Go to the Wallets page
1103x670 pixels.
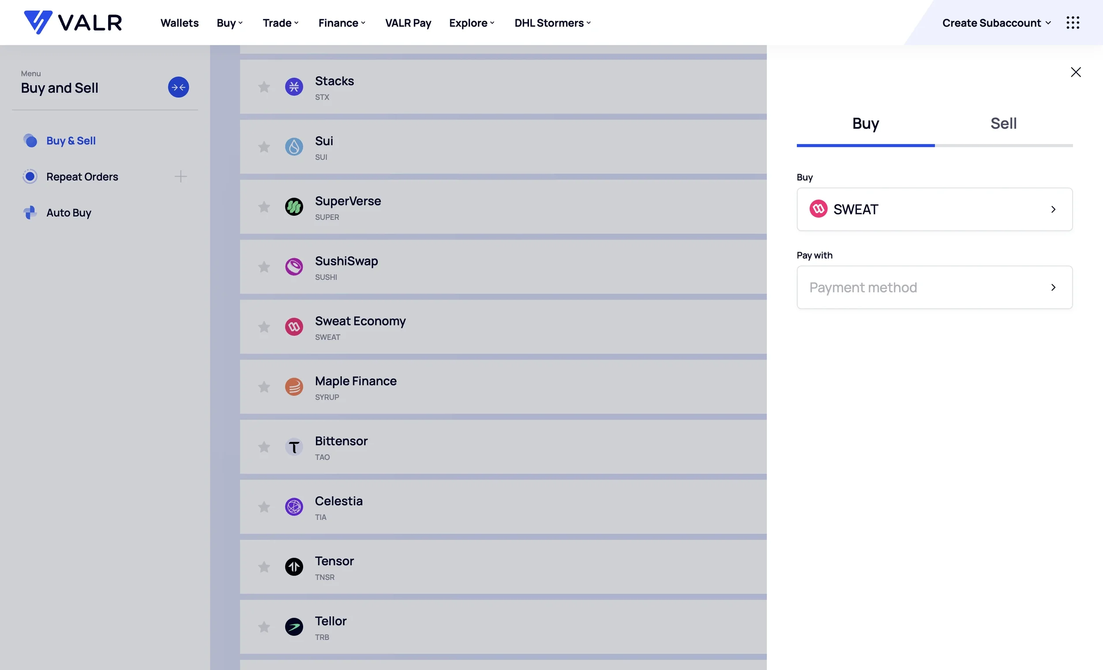tap(179, 23)
